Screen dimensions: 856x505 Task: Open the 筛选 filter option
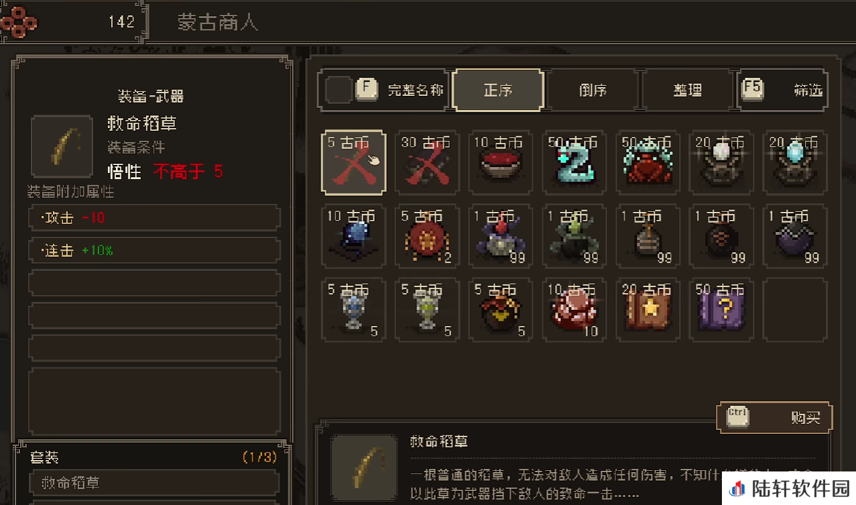[783, 90]
